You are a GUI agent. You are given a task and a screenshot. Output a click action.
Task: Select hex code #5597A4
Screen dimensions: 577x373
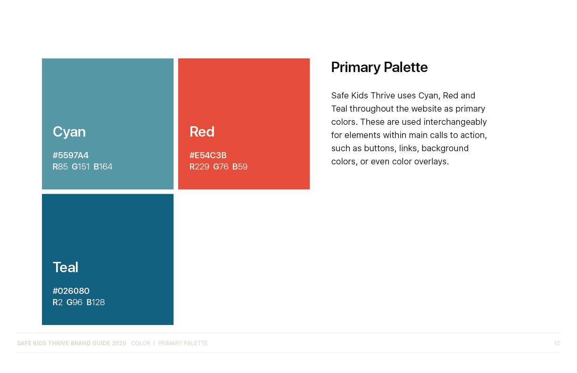pyautogui.click(x=71, y=155)
